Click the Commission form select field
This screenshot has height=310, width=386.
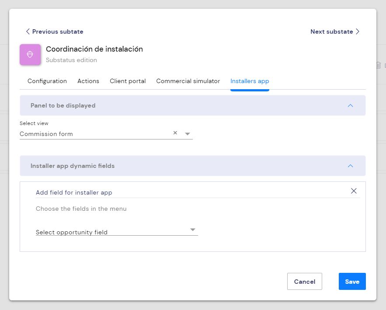(106, 134)
